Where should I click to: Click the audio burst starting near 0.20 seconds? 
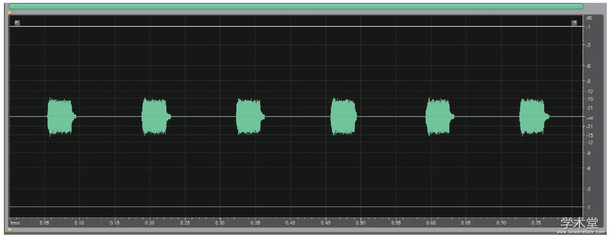click(x=156, y=117)
